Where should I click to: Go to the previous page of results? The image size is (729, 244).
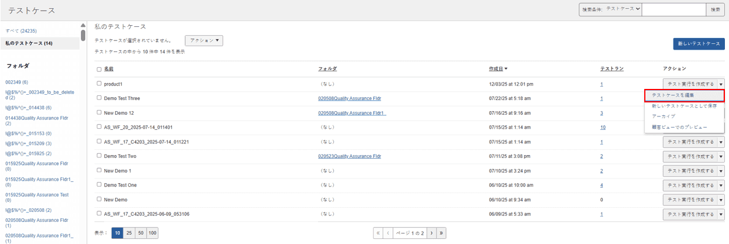(x=388, y=233)
